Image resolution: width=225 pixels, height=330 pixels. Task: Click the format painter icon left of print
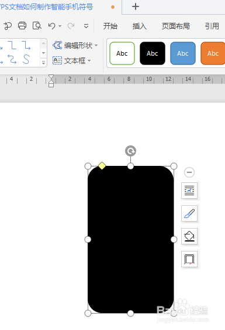8,26
